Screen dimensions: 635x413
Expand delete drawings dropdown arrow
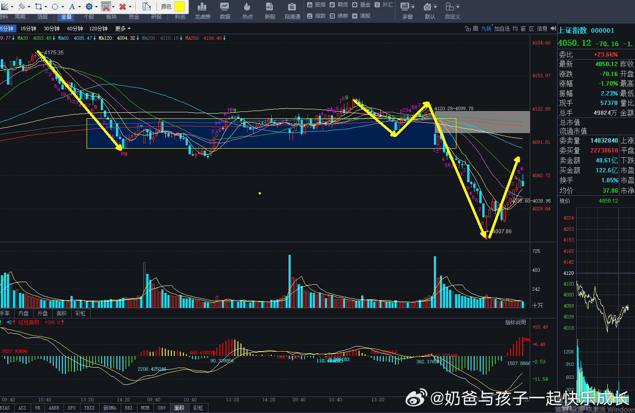pos(130,7)
